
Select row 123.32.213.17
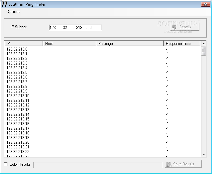pos(102,128)
